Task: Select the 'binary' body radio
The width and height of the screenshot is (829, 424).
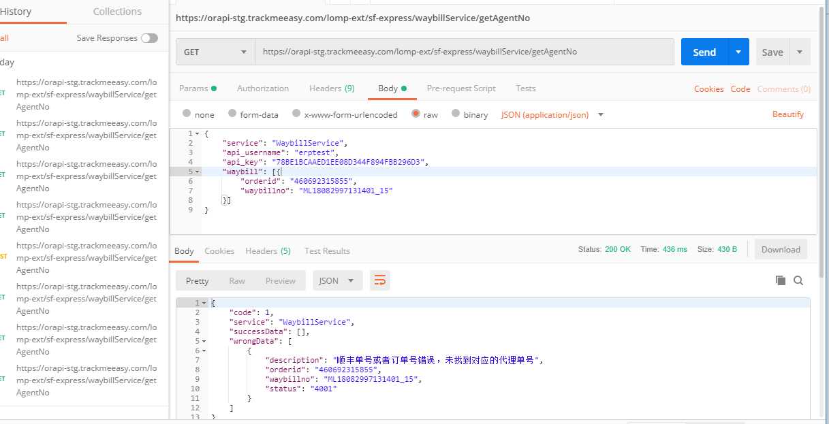Action: click(456, 114)
